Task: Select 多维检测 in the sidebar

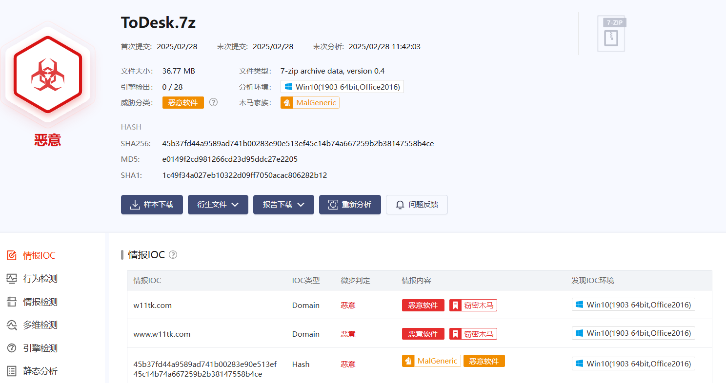Action: pos(40,325)
